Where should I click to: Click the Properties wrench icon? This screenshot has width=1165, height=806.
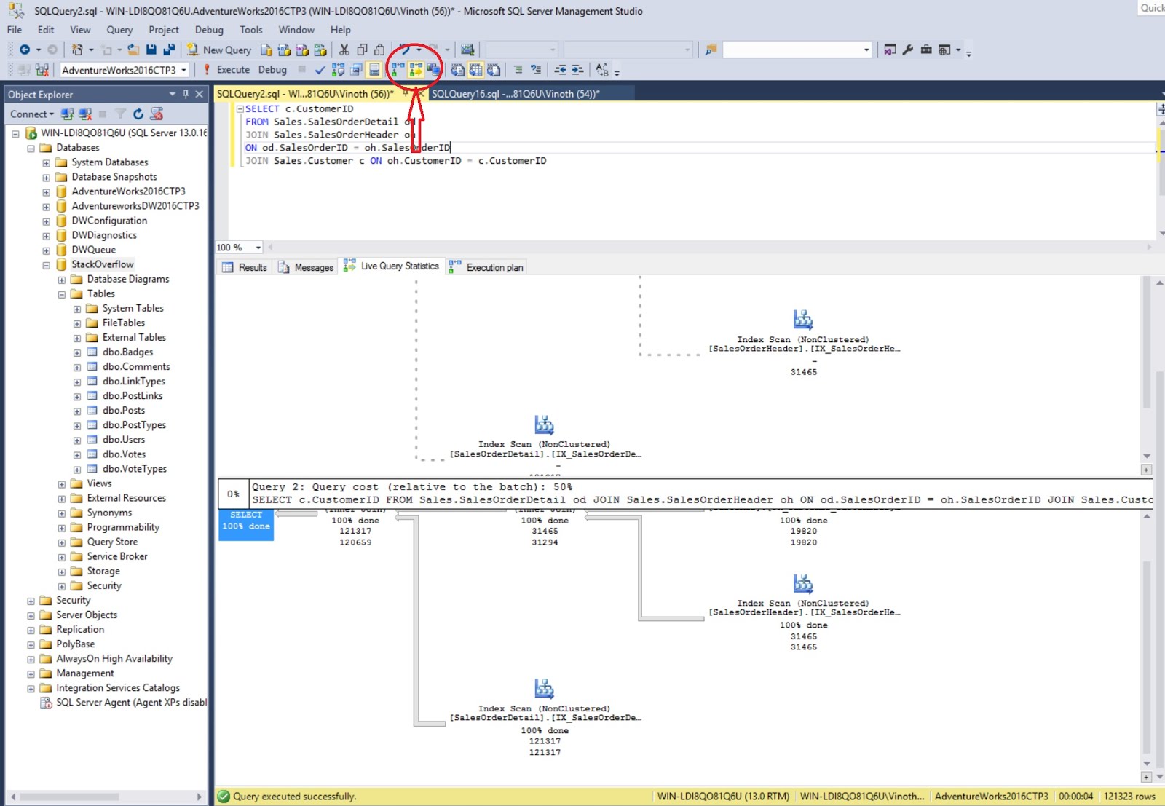coord(908,50)
